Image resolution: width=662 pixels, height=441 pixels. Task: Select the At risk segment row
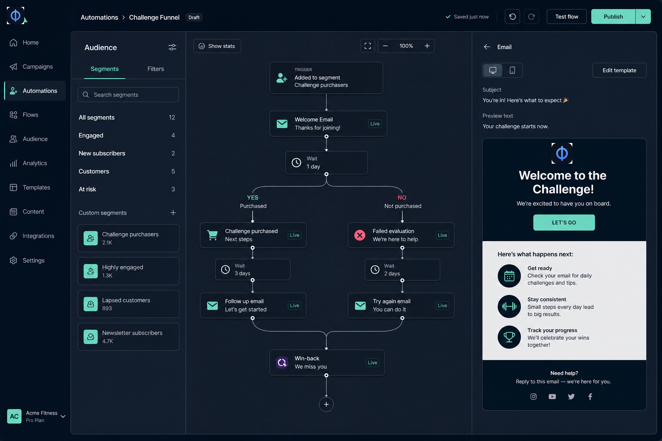(128, 189)
